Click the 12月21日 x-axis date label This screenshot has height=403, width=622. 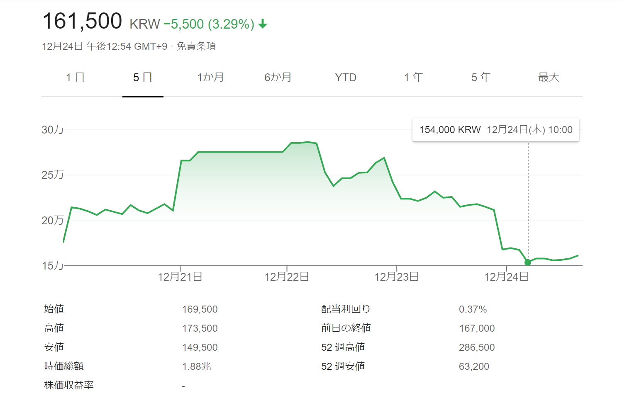180,277
